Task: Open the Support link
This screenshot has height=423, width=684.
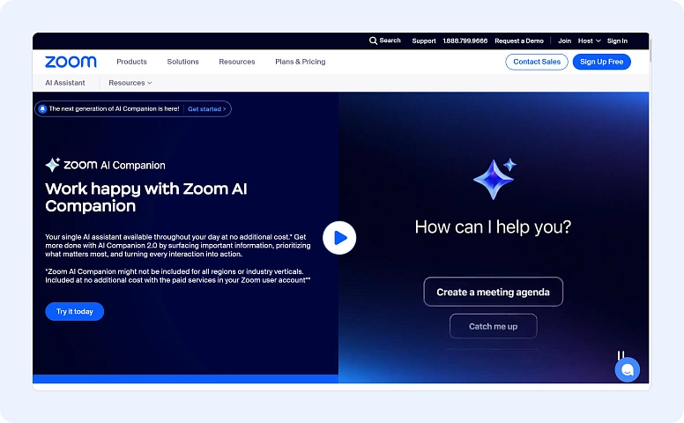Action: point(424,41)
